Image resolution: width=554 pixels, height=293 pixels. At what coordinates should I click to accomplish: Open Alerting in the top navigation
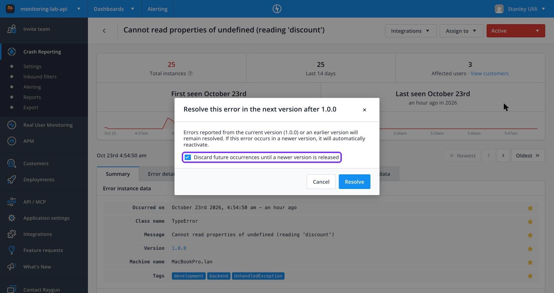tap(158, 9)
